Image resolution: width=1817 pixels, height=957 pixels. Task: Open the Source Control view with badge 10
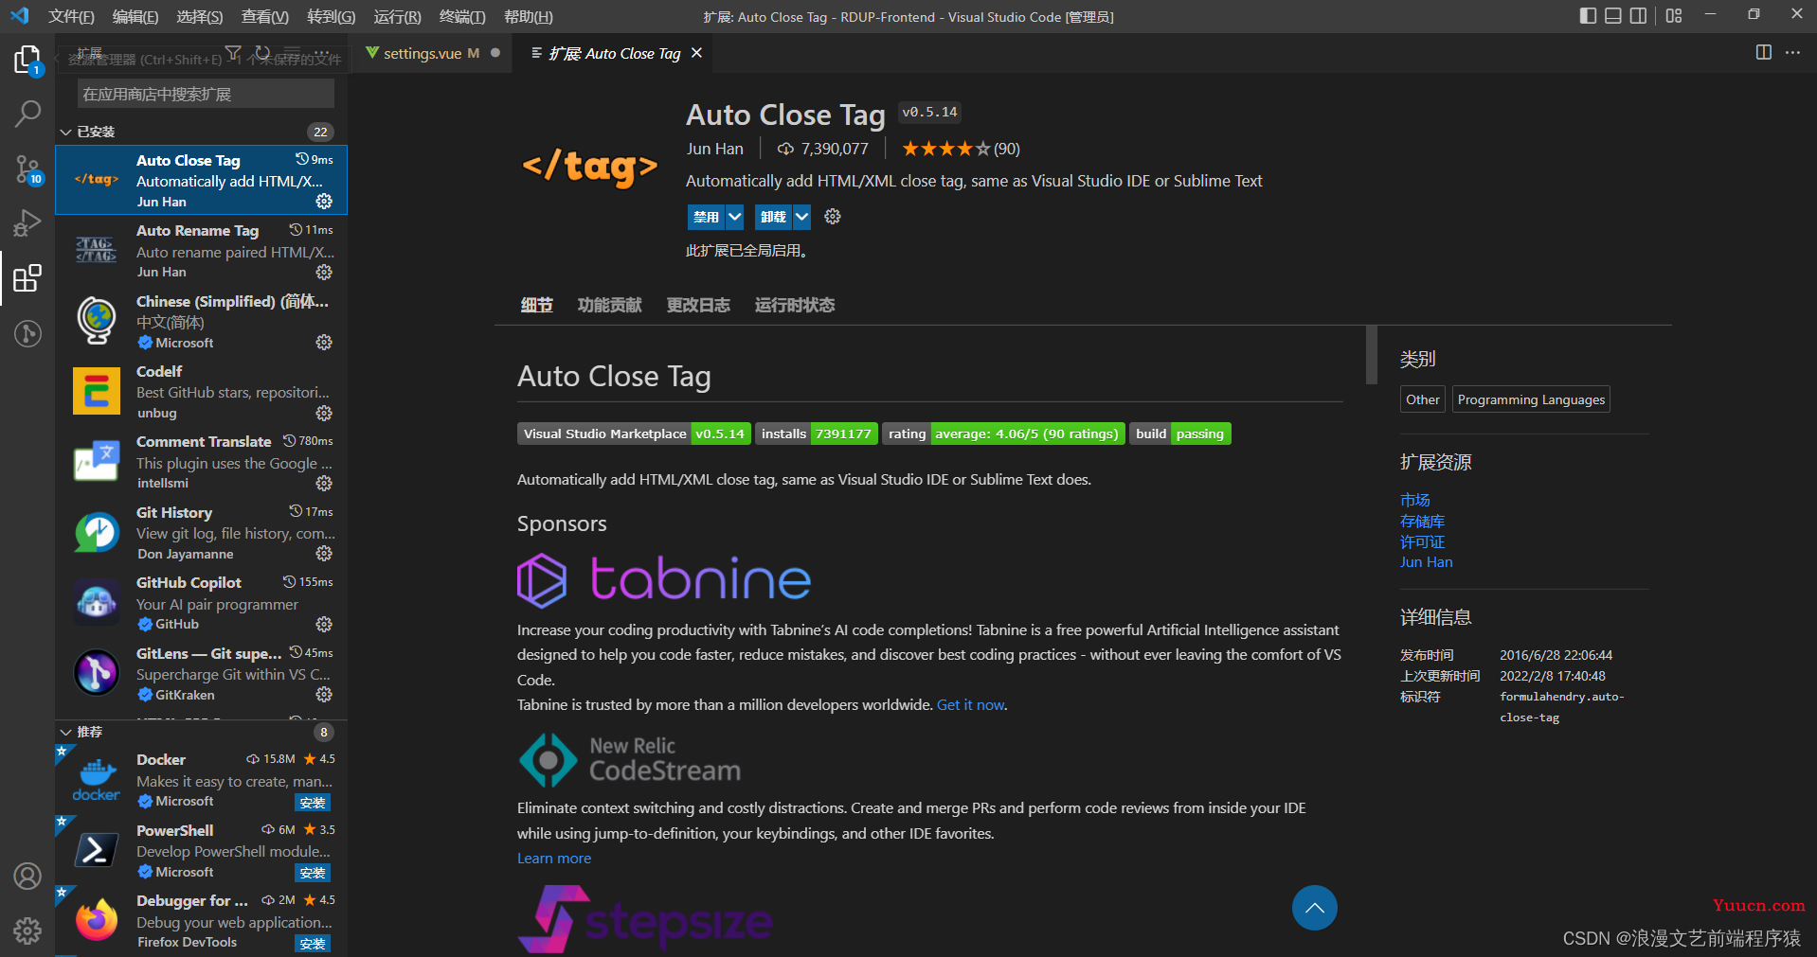[x=27, y=169]
